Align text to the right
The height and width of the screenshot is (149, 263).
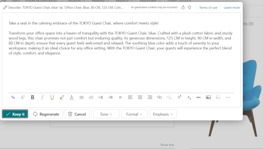pyautogui.click(x=150, y=97)
